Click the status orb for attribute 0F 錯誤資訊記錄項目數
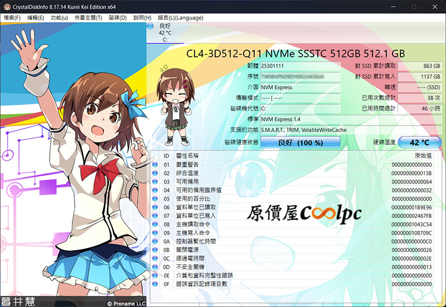Viewport: 446px width, 307px height. click(x=155, y=284)
